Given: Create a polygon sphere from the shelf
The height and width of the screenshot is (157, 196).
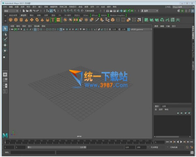Looking at the screenshot, I should click(x=11, y=20).
